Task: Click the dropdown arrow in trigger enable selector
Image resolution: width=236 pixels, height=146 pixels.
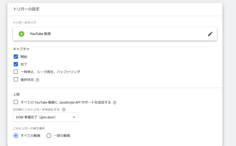Action: (x=74, y=117)
